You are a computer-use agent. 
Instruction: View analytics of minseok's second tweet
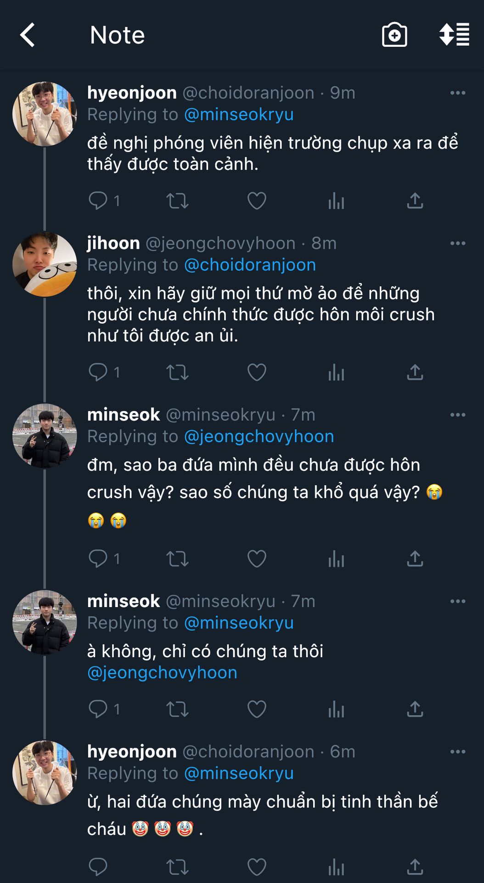pyautogui.click(x=336, y=709)
